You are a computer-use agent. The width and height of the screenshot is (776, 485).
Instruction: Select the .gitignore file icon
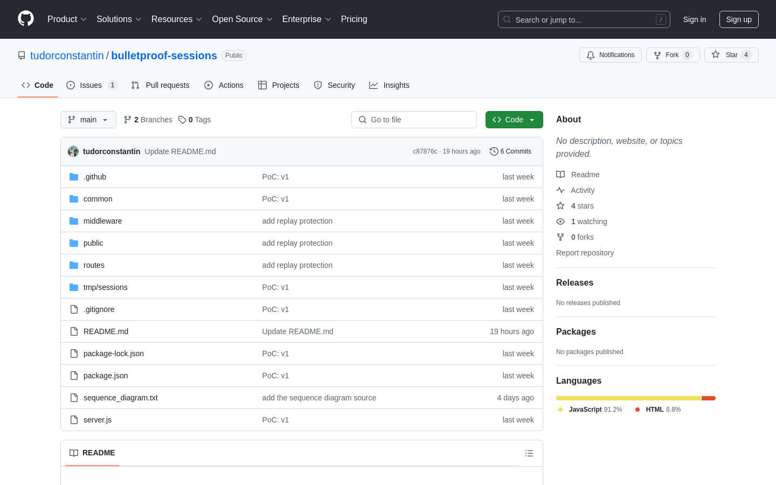pyautogui.click(x=74, y=309)
